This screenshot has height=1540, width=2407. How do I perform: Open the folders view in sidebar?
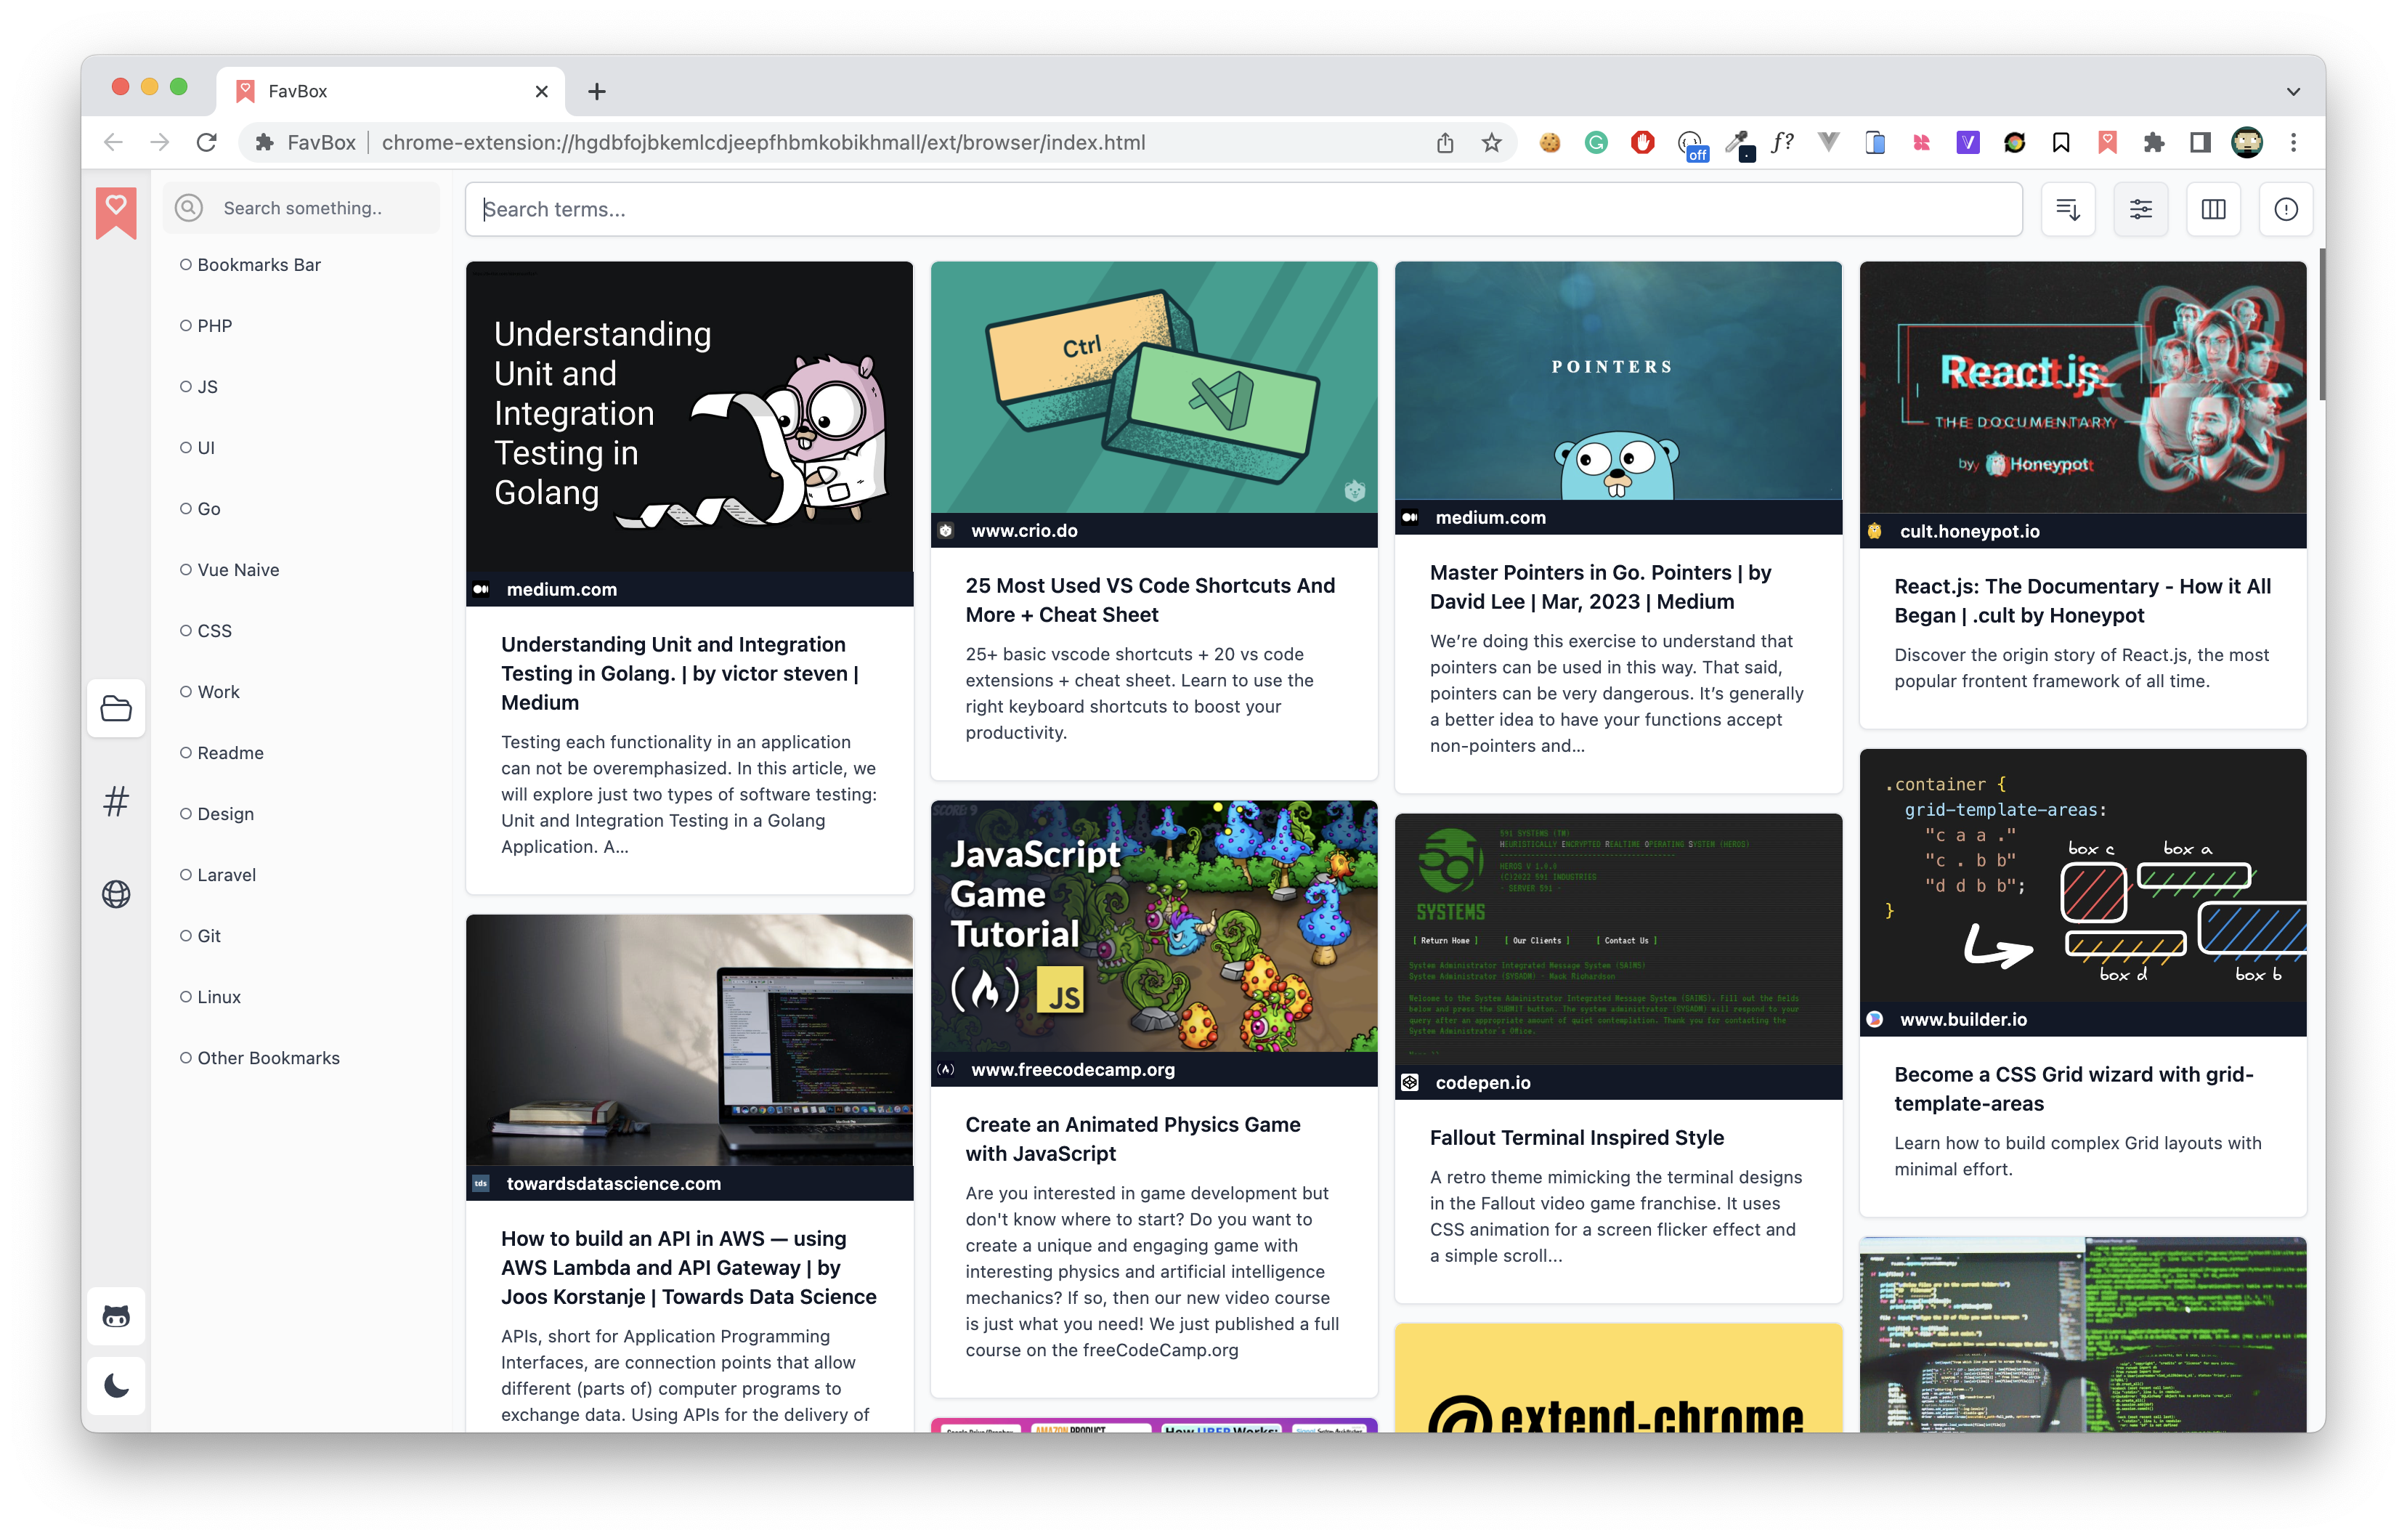116,709
